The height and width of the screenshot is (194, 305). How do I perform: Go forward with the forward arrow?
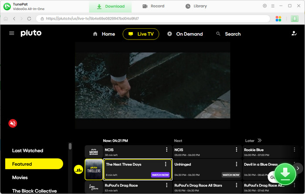(21, 19)
